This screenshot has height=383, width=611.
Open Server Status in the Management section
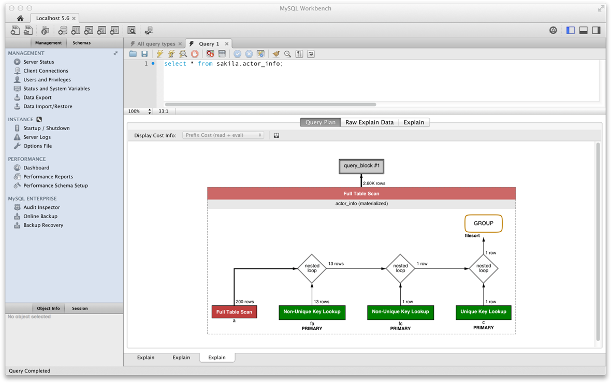tap(38, 62)
